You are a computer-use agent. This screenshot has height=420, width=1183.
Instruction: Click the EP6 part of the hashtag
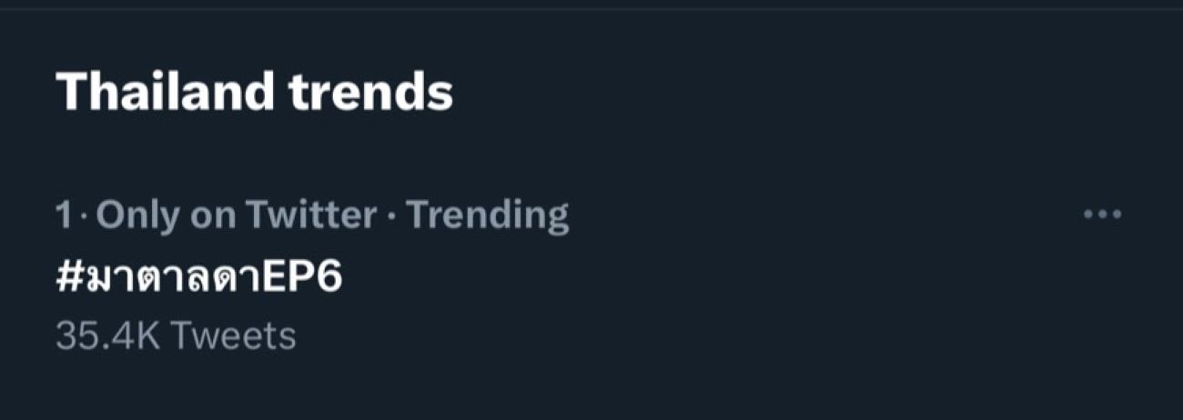click(x=301, y=278)
